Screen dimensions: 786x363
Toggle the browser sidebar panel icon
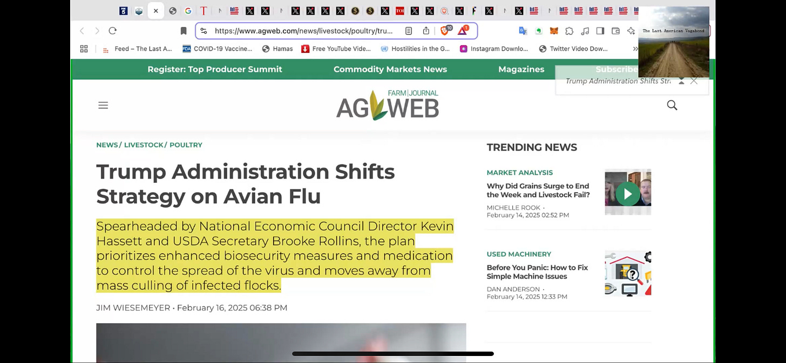coord(600,31)
